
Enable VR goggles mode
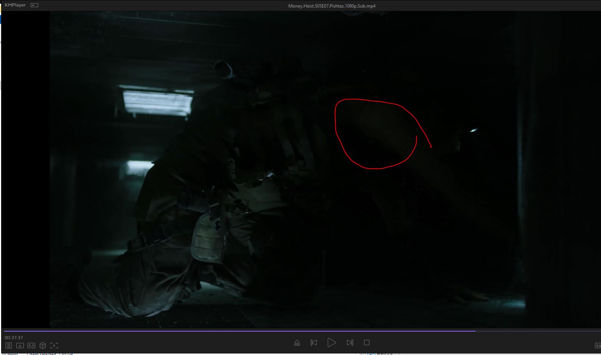pos(31,346)
